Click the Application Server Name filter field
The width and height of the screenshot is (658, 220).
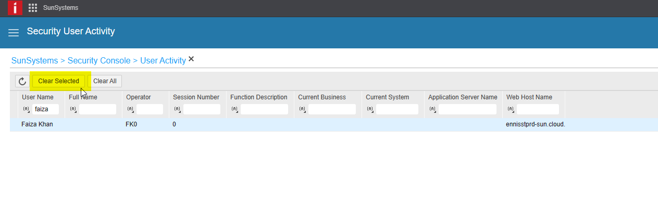(467, 109)
